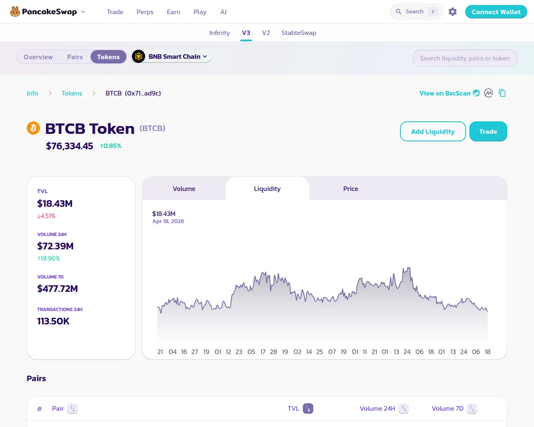The width and height of the screenshot is (534, 427).
Task: Switch chart to the Price tab
Action: pyautogui.click(x=350, y=189)
